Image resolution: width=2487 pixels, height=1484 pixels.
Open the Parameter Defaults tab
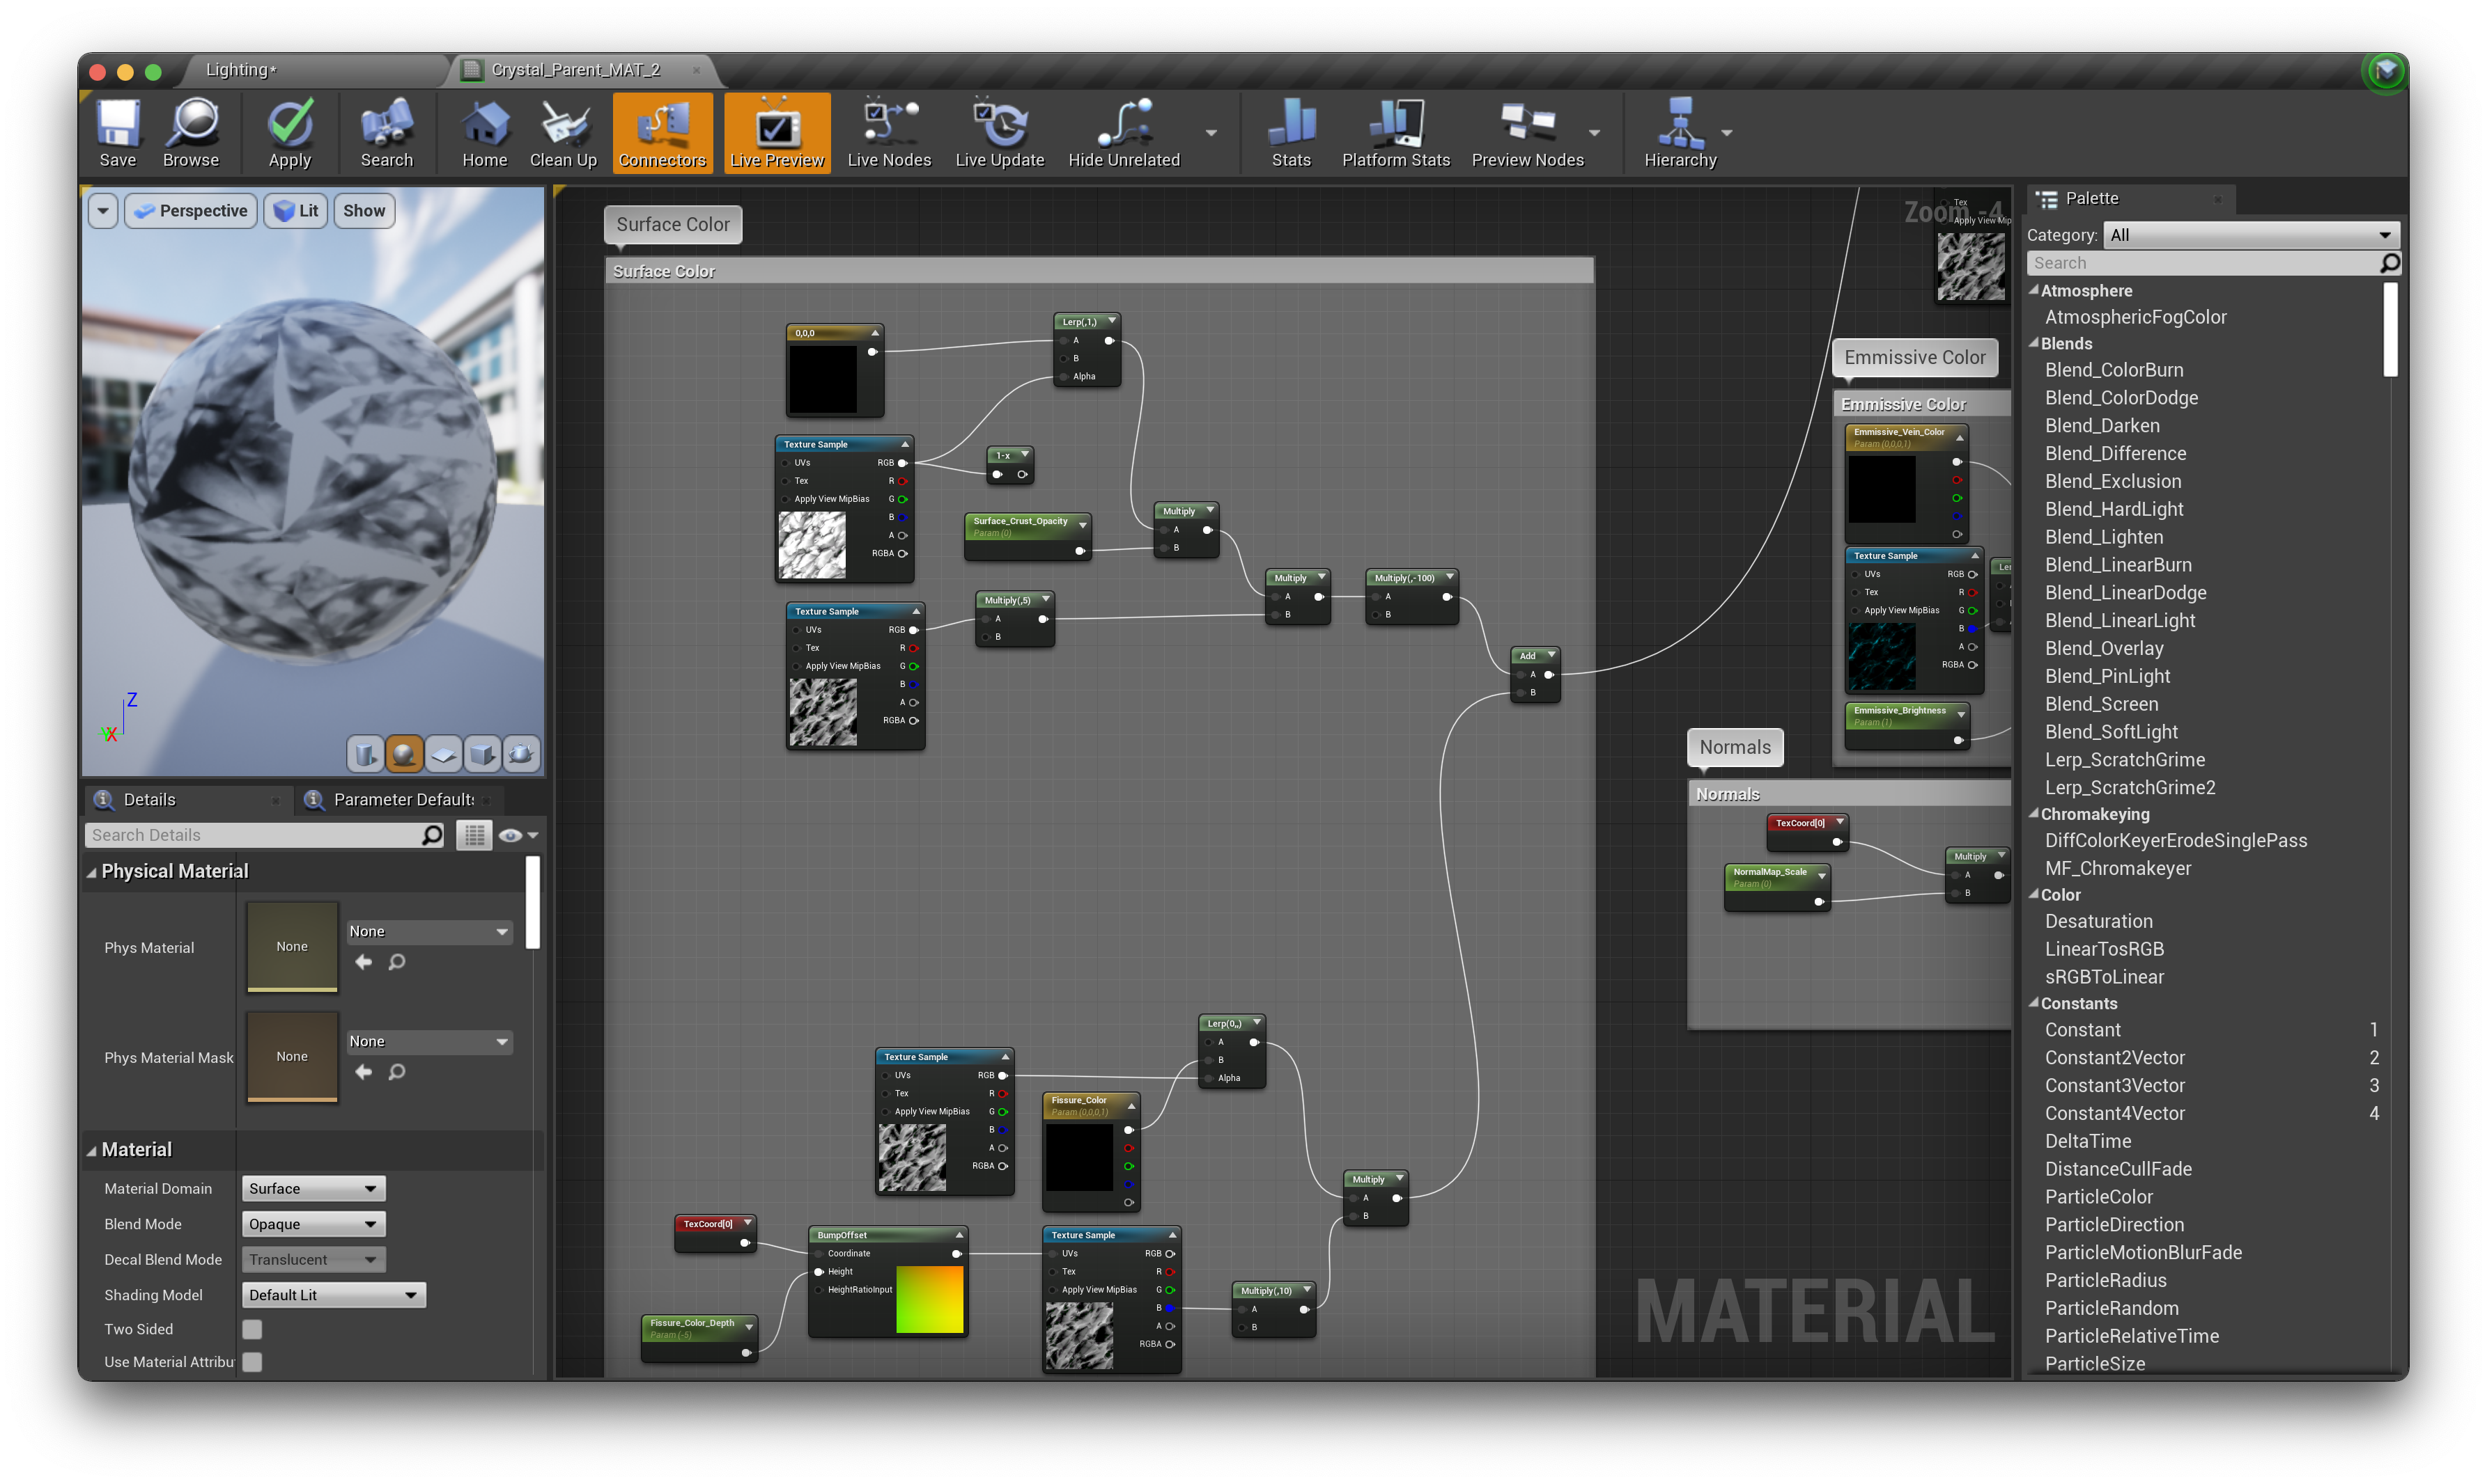pos(403,800)
